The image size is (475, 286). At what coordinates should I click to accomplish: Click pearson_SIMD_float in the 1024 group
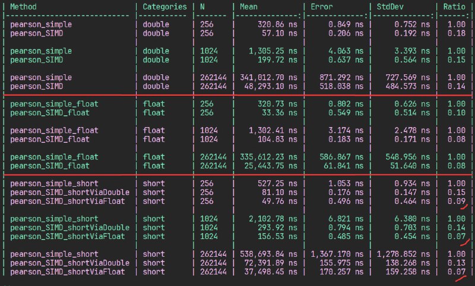point(50,140)
